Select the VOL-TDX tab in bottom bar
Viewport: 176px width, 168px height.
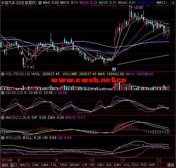click(x=131, y=165)
